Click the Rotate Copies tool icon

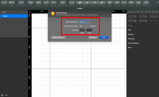pos(63,2)
